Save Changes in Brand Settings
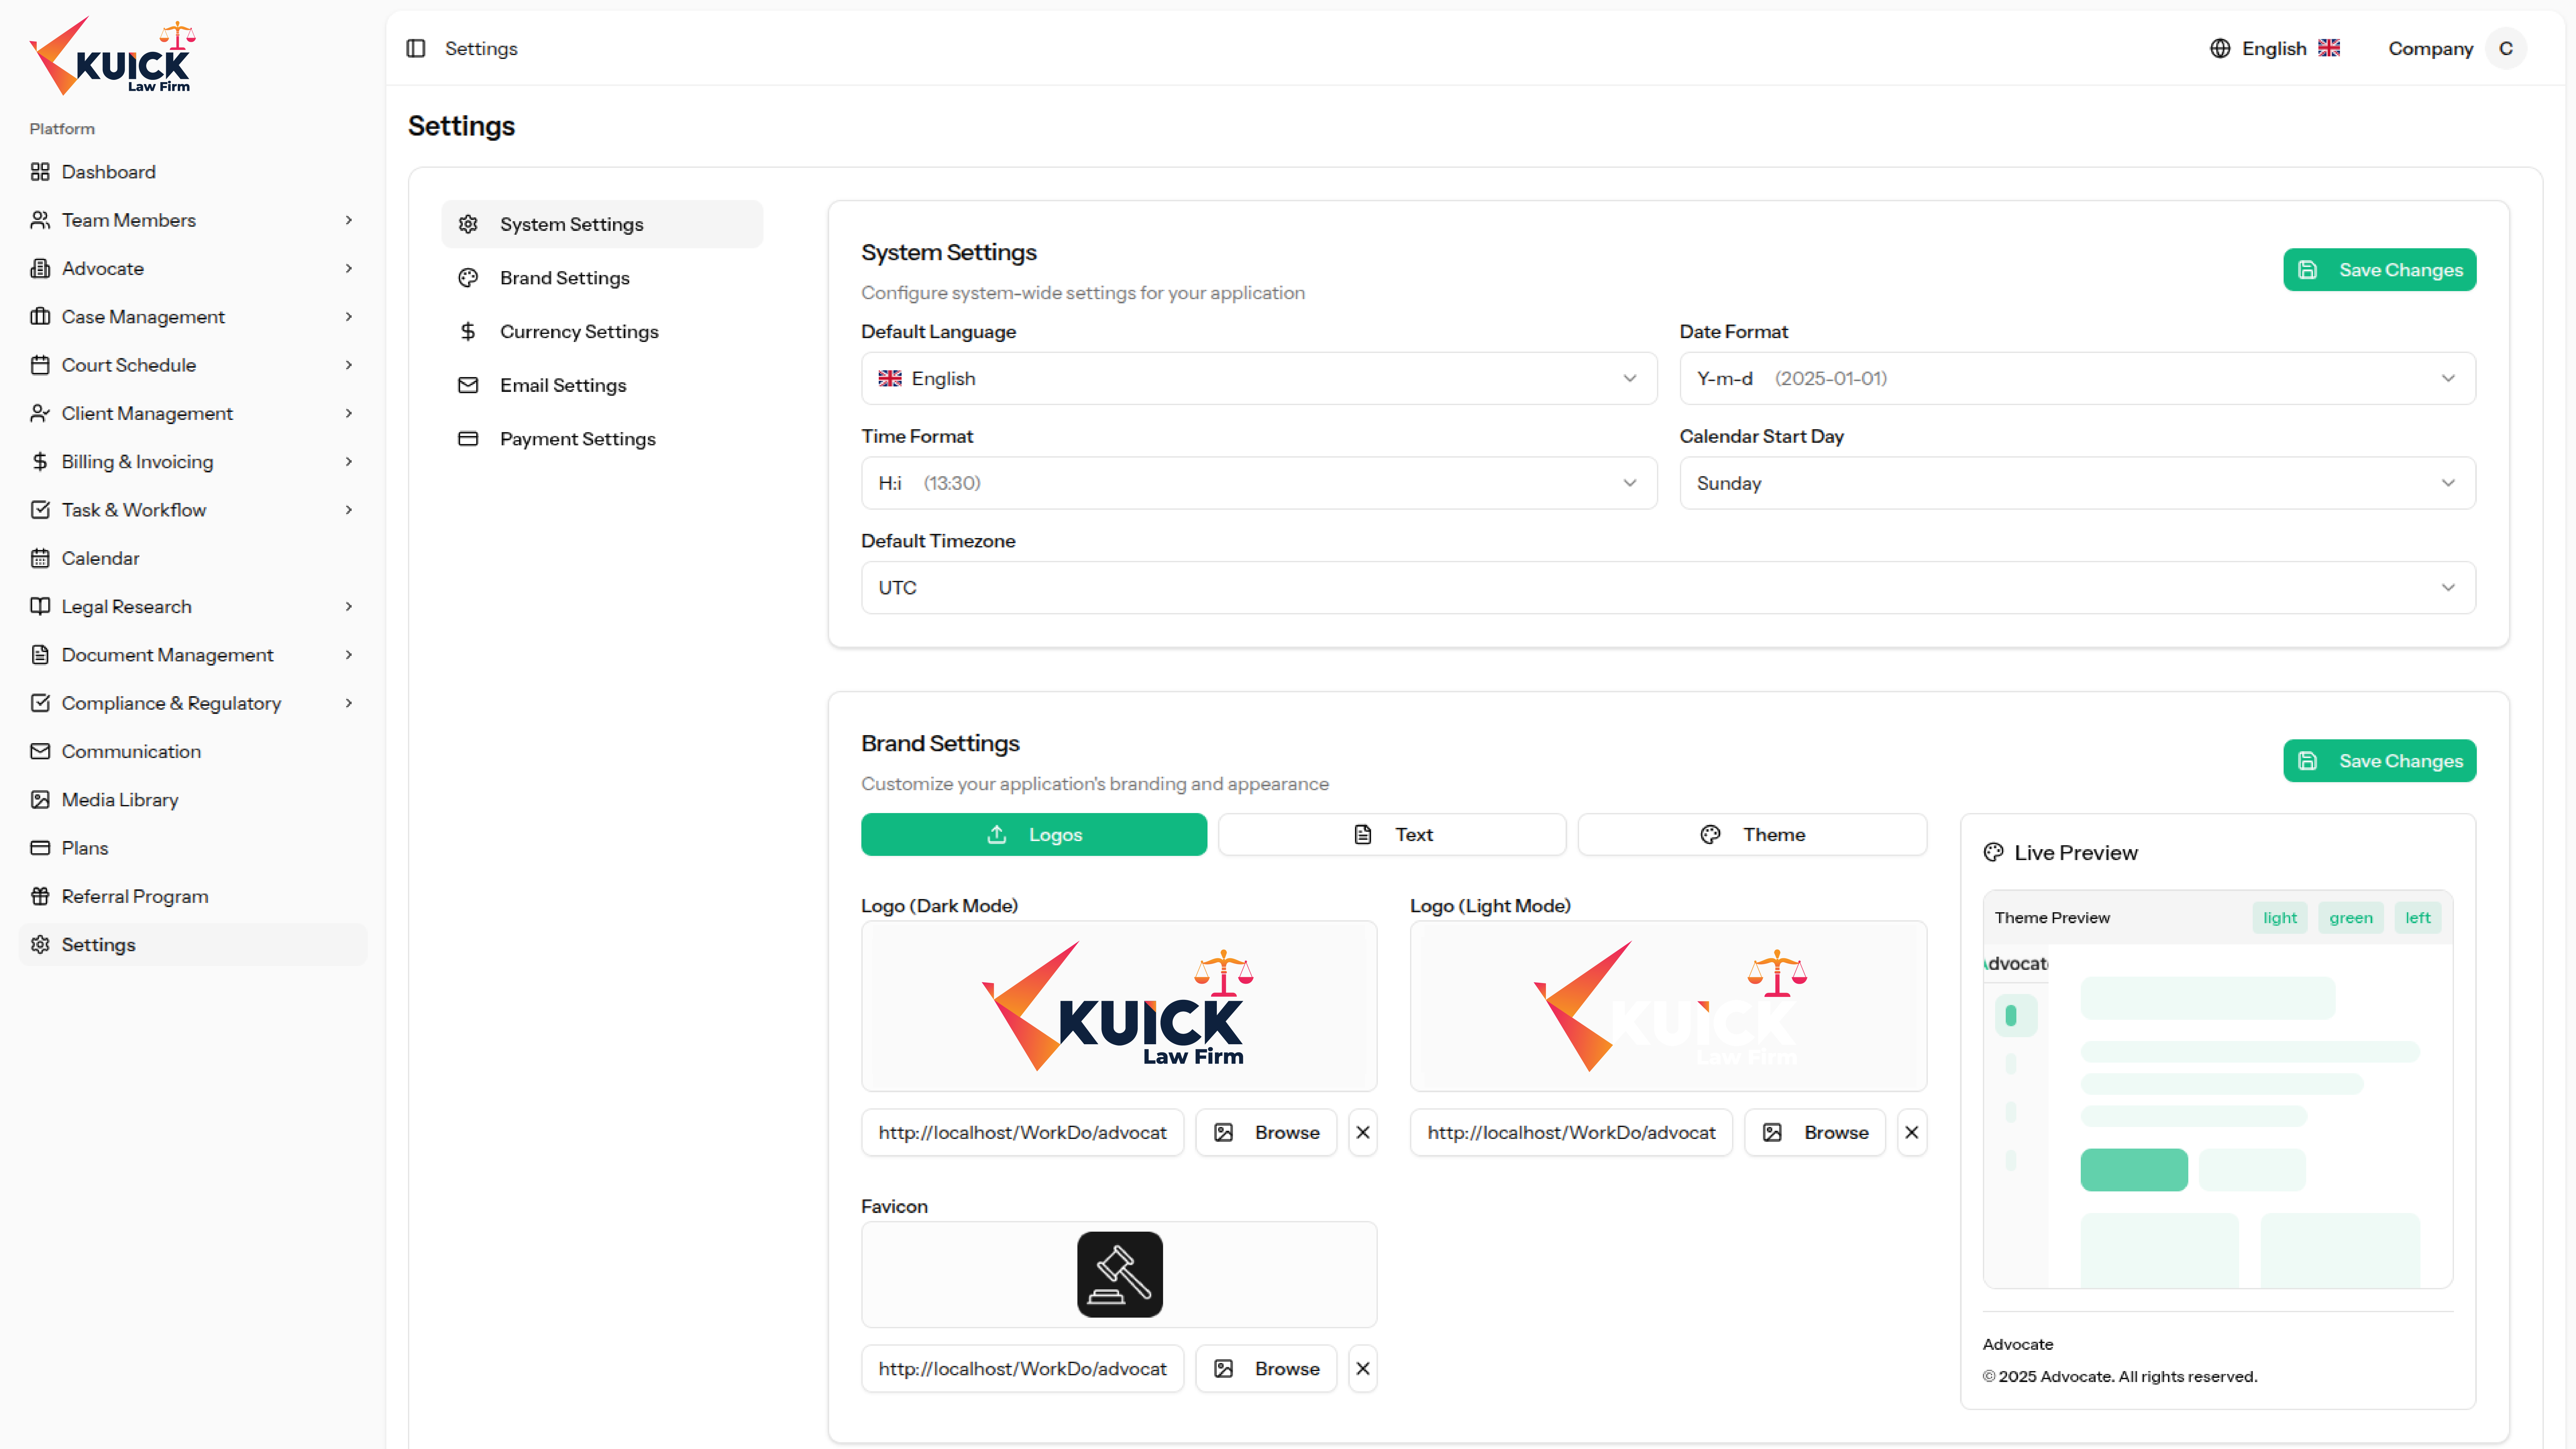This screenshot has width=2576, height=1449. (x=2380, y=761)
